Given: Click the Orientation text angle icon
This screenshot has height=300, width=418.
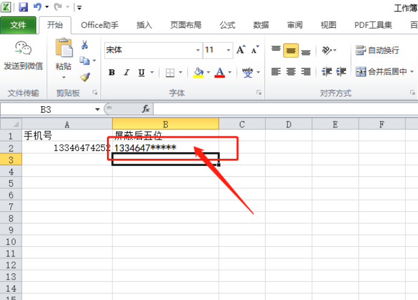Looking at the screenshot, I should [327, 50].
